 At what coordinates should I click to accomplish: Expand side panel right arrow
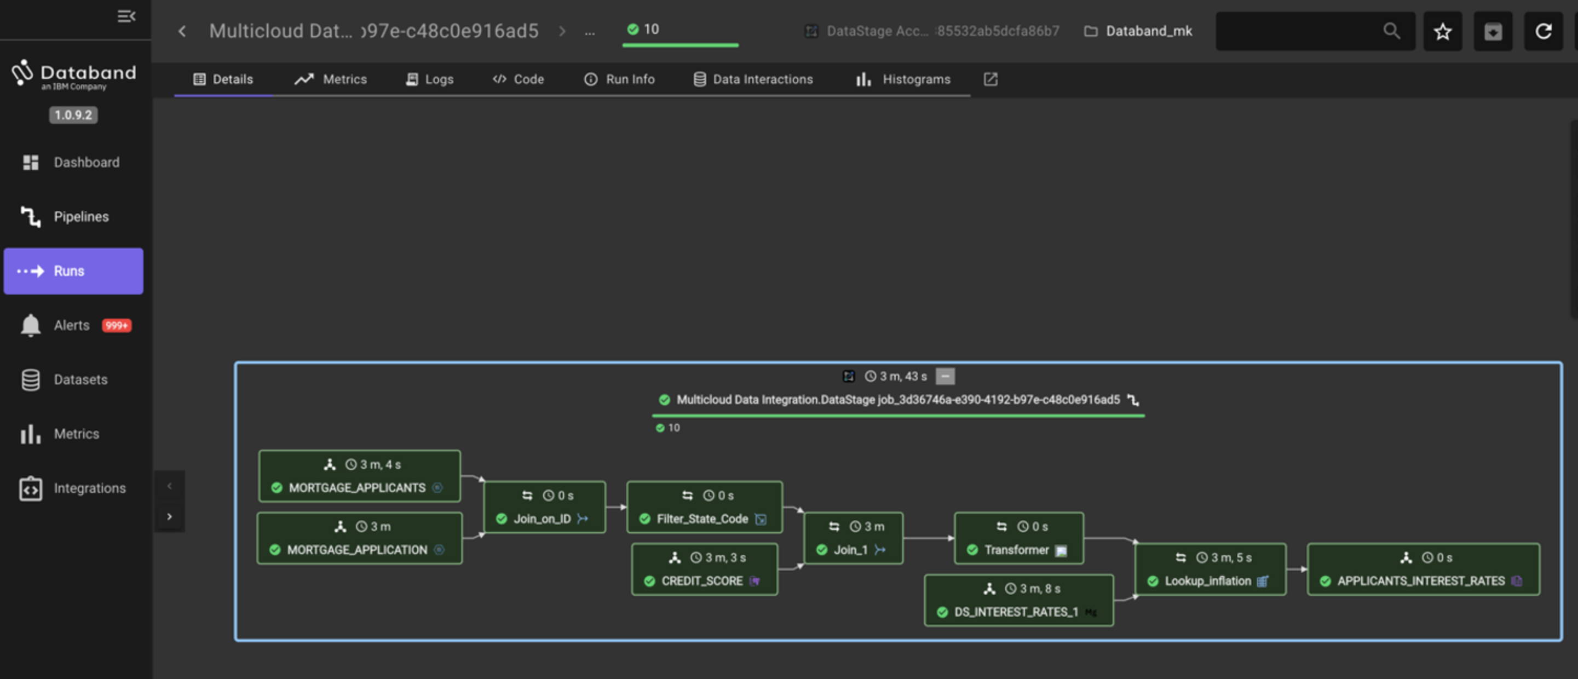coord(170,516)
